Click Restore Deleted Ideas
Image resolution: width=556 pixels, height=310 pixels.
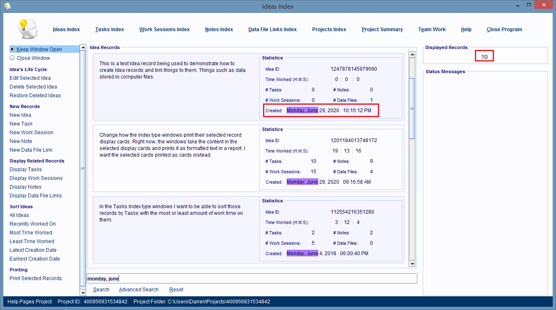(x=35, y=96)
